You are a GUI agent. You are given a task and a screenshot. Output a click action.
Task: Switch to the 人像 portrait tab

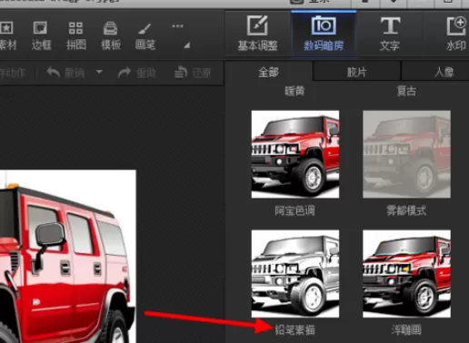tap(444, 72)
